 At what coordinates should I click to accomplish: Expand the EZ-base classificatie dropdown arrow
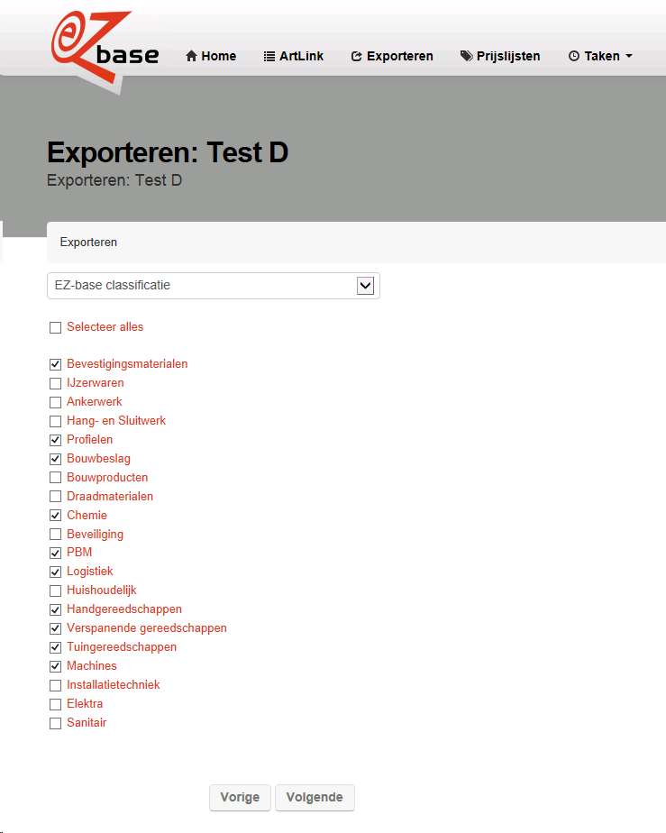click(x=365, y=286)
